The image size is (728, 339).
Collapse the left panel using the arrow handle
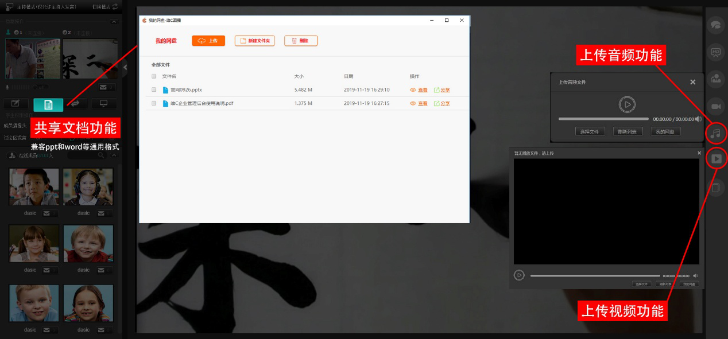(125, 67)
